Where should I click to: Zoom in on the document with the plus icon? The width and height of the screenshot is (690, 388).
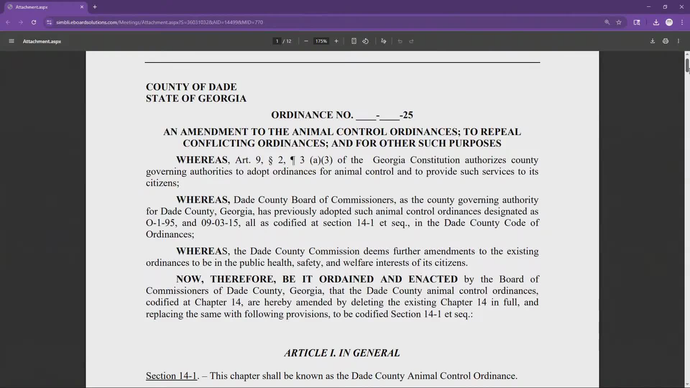[x=336, y=41]
